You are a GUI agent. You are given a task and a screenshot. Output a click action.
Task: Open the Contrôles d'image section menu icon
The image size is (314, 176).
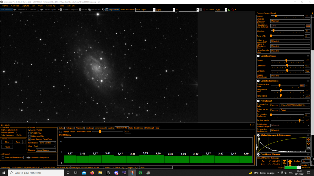308,56
